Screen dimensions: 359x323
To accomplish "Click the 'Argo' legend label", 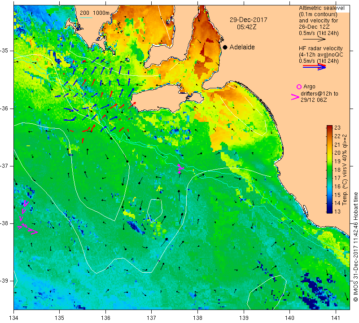I will [x=309, y=87].
